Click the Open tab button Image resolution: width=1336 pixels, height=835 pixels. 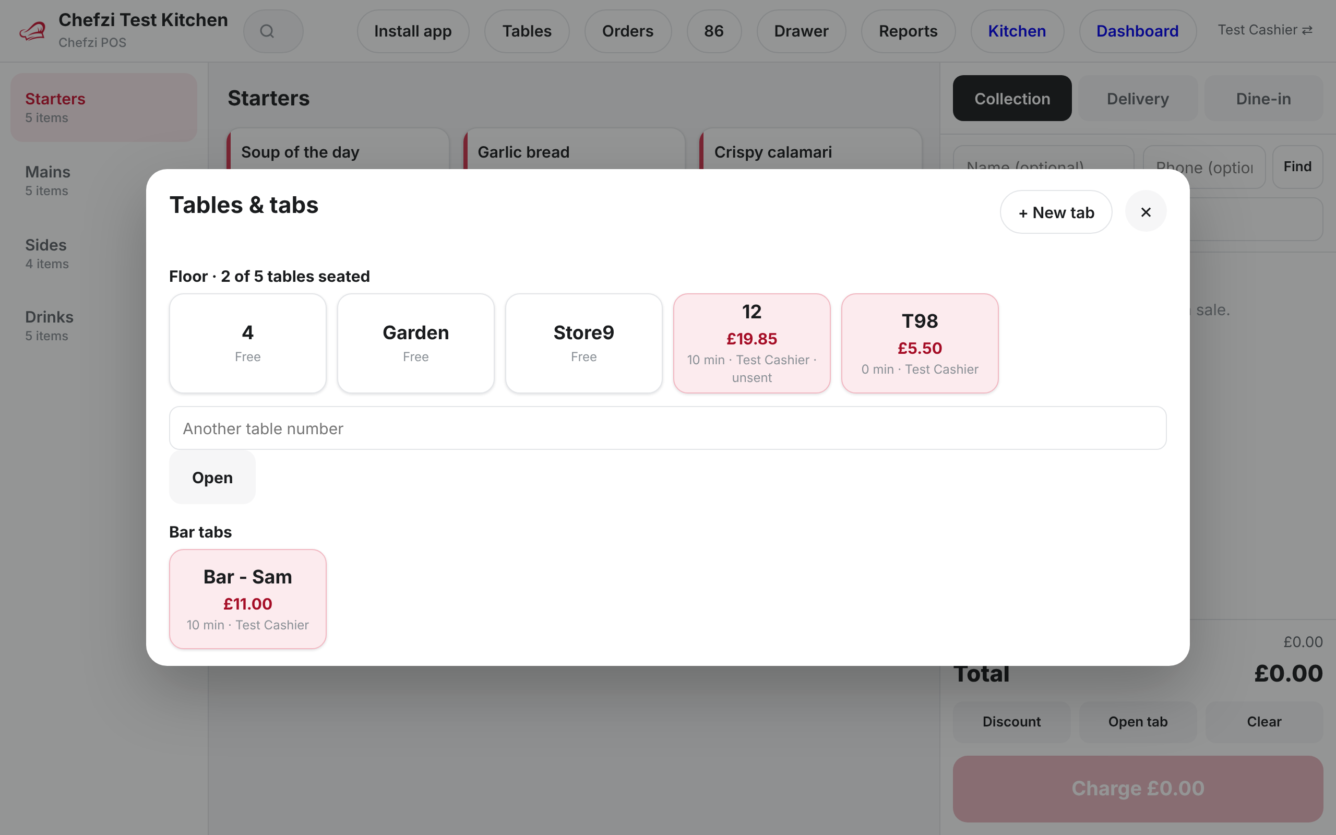click(1138, 722)
